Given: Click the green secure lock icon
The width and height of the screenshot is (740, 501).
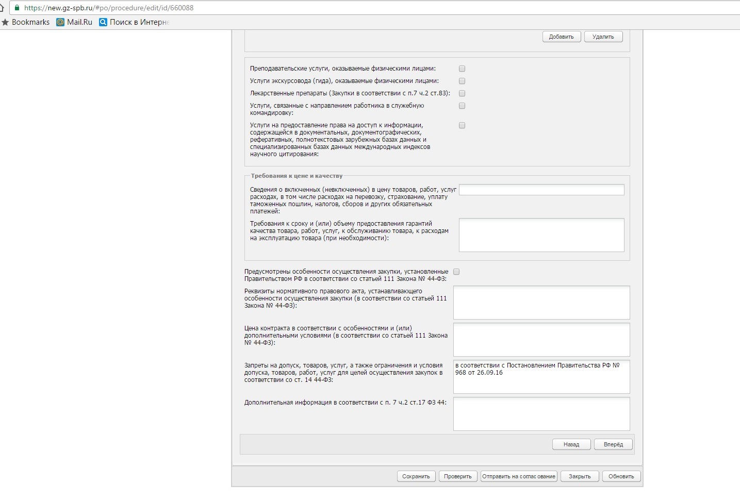Looking at the screenshot, I should point(17,8).
